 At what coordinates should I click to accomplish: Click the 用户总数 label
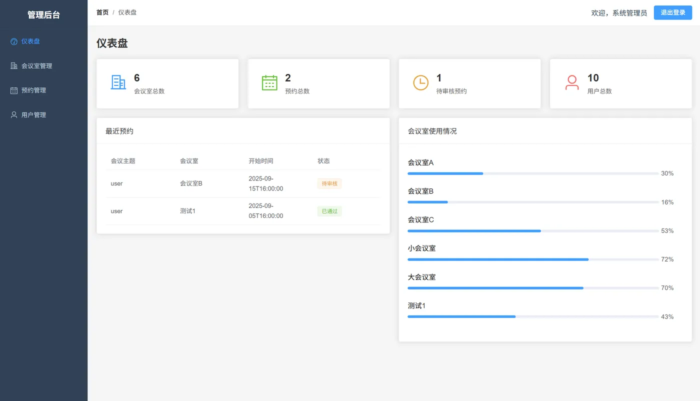(599, 91)
